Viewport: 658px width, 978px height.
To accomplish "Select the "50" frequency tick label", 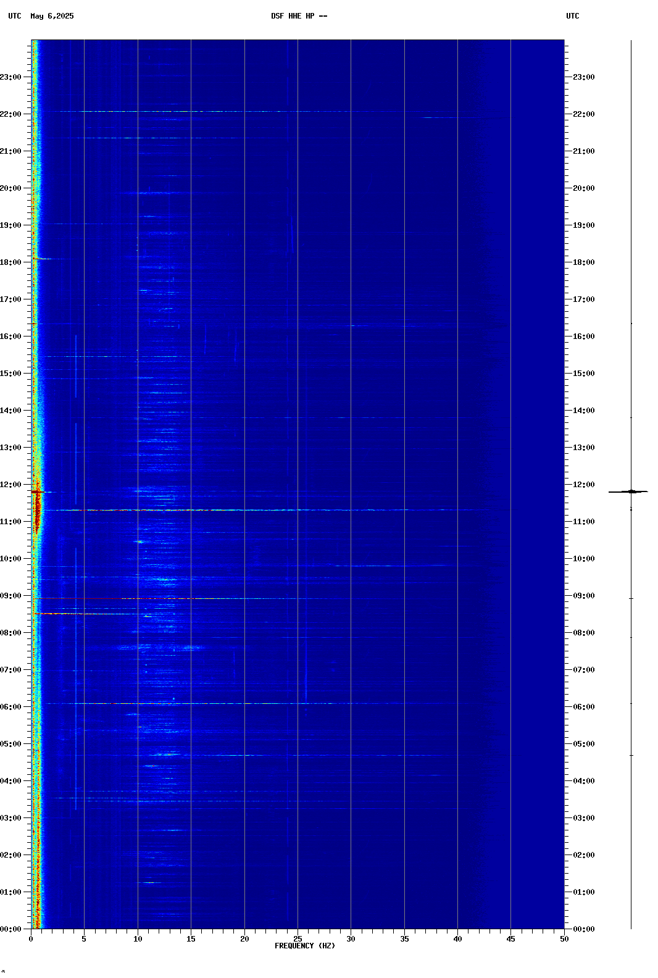I will (x=564, y=939).
